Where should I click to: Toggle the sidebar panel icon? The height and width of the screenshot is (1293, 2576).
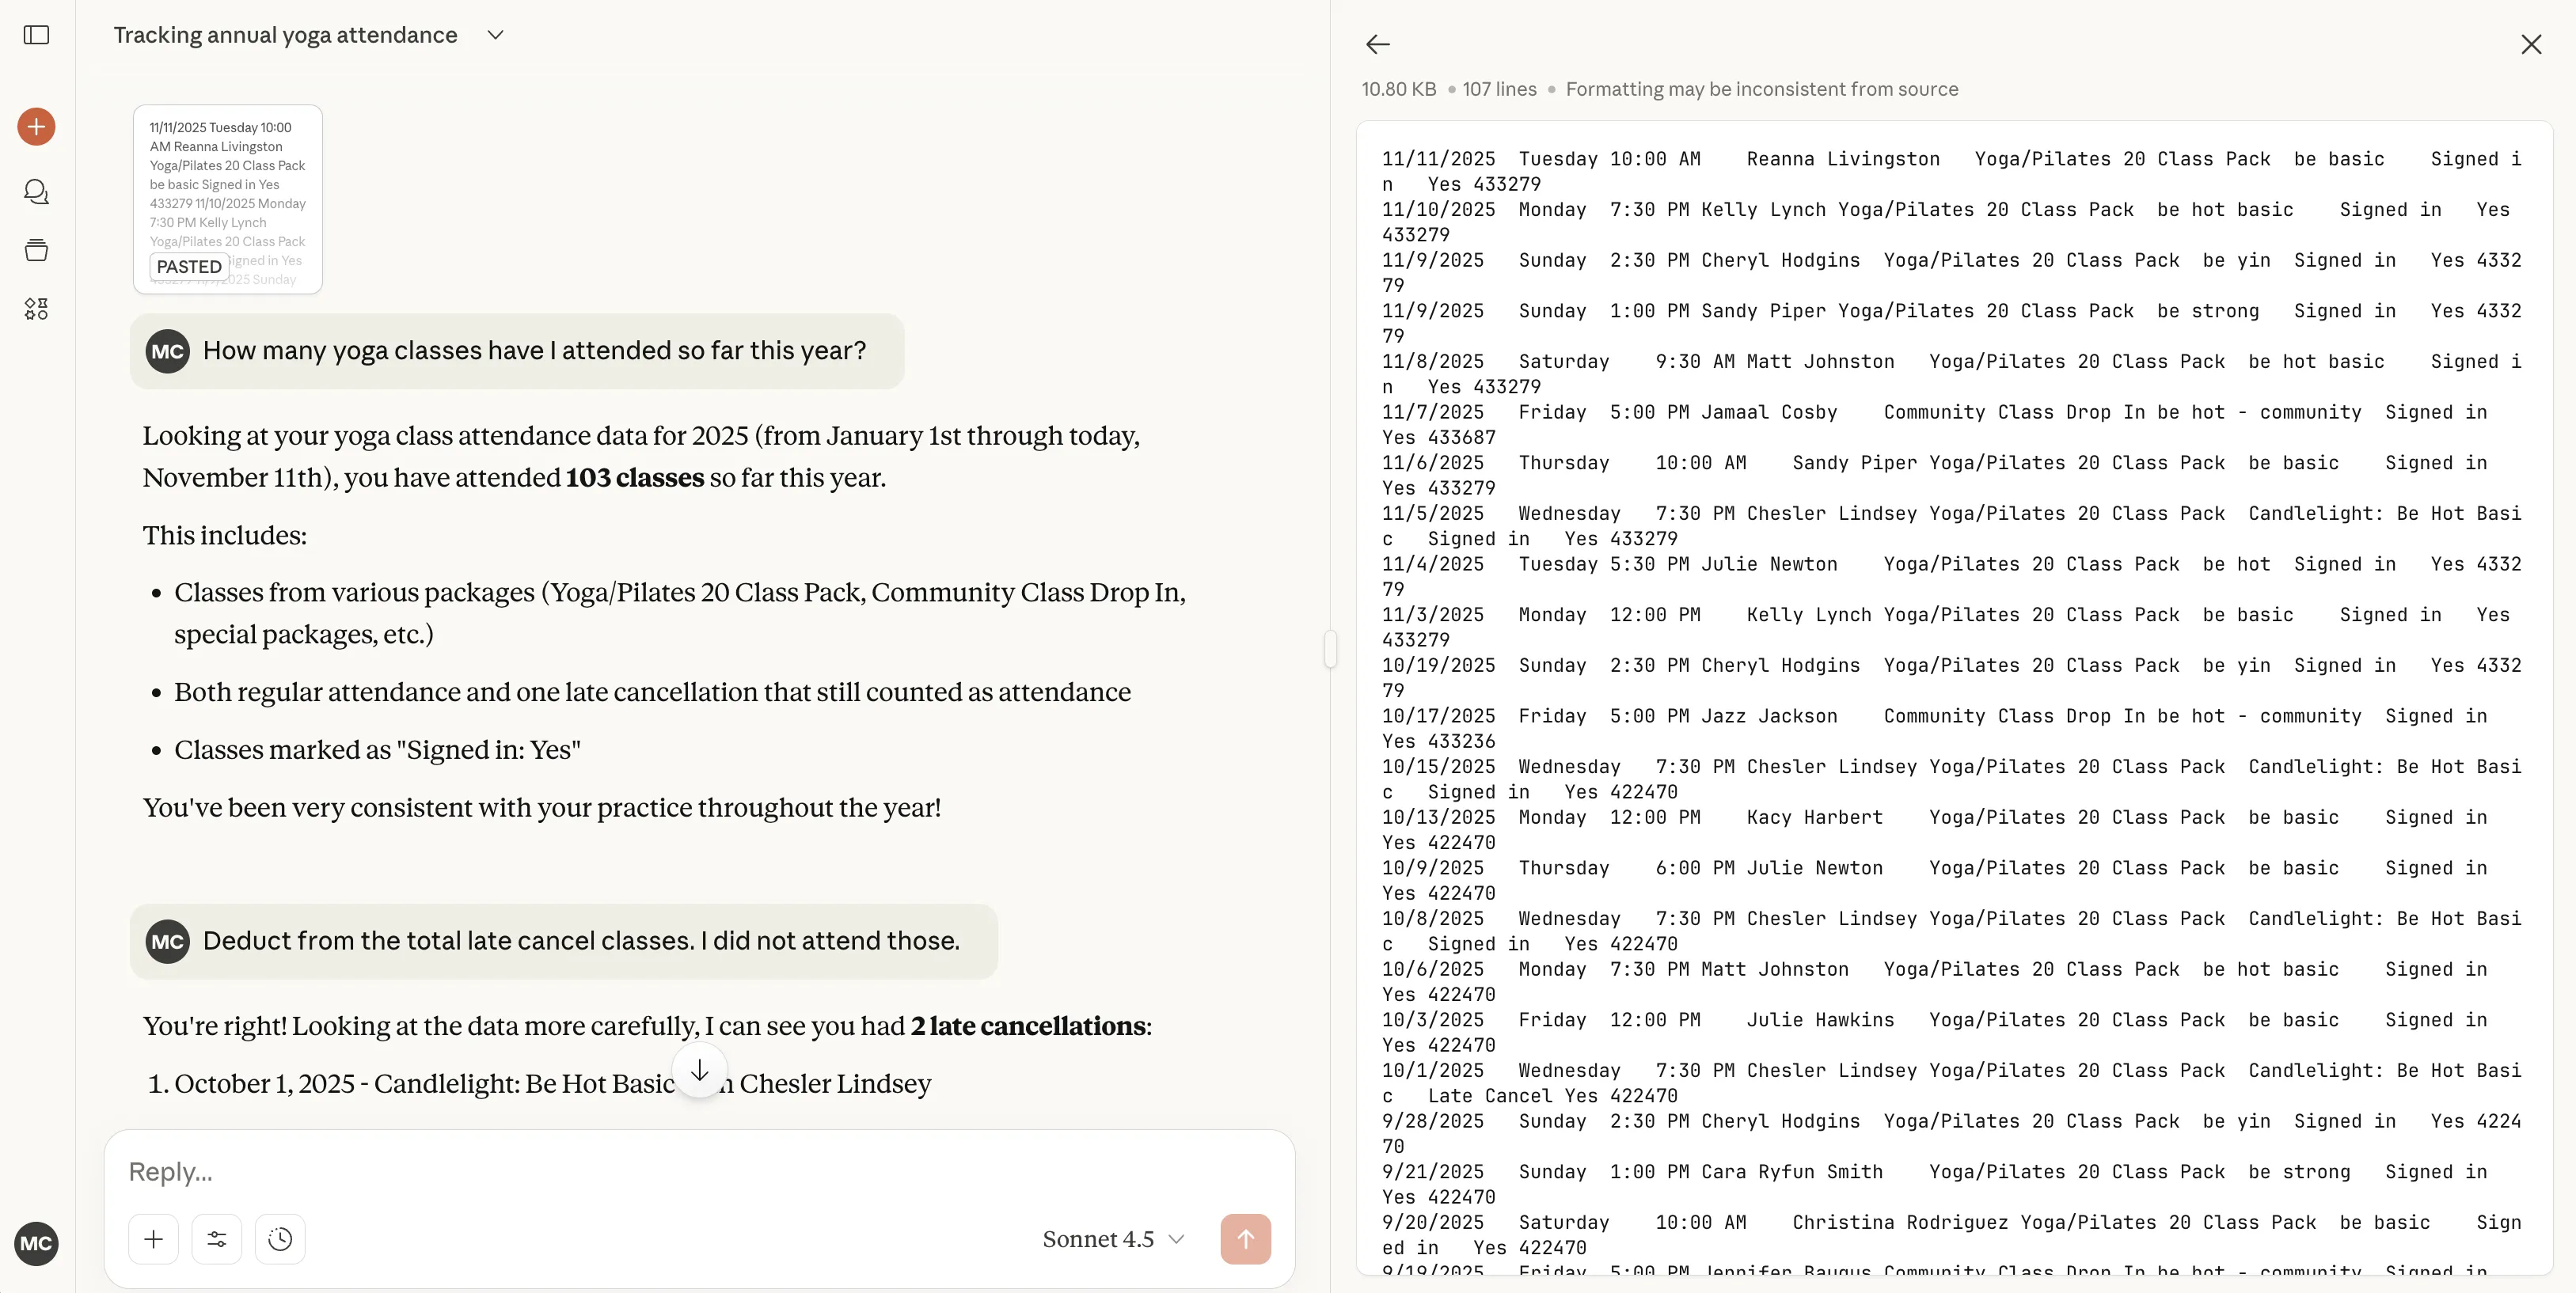[36, 35]
